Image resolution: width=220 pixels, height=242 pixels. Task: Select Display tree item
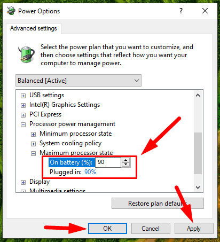(x=40, y=182)
